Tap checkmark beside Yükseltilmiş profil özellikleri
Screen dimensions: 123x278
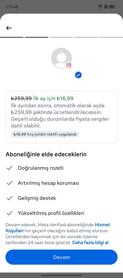pyautogui.click(x=10, y=213)
